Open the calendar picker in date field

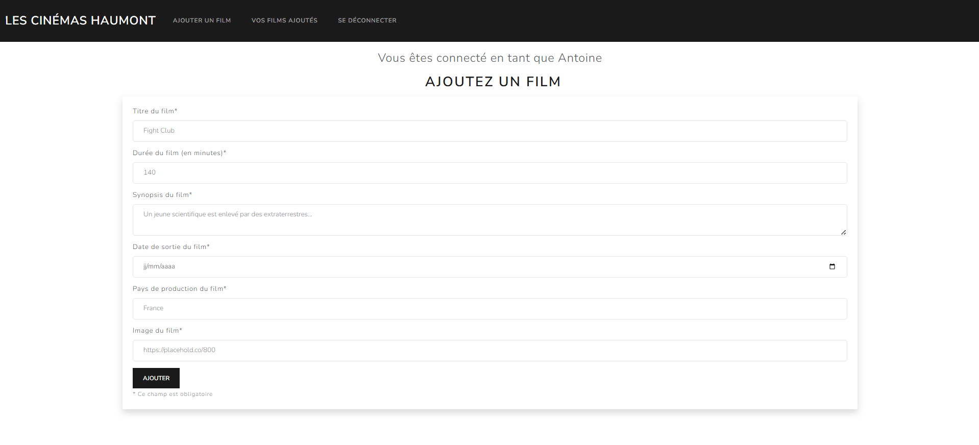832,266
